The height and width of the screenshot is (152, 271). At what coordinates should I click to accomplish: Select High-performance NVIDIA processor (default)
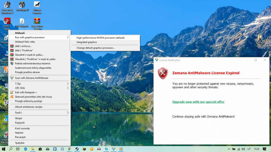tap(105, 38)
